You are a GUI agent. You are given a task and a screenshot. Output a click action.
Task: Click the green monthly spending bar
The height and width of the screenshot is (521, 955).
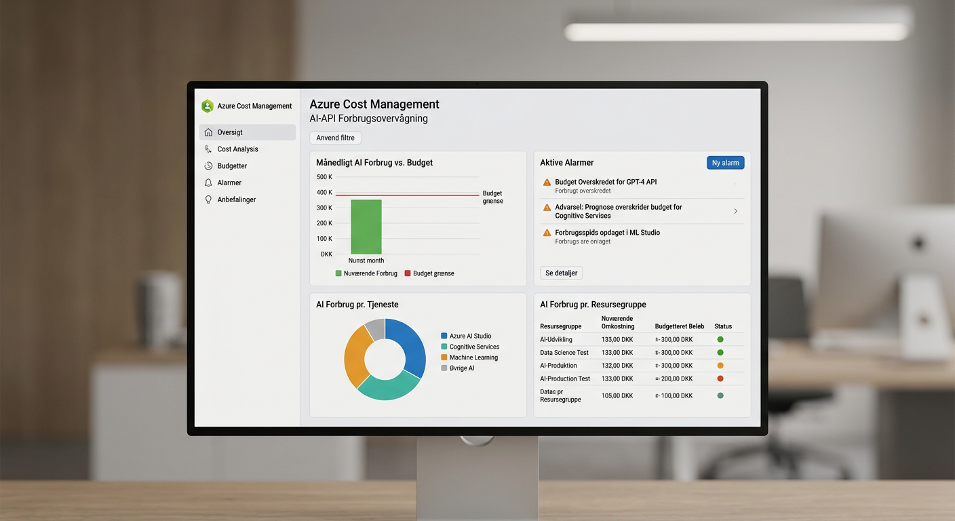click(366, 227)
